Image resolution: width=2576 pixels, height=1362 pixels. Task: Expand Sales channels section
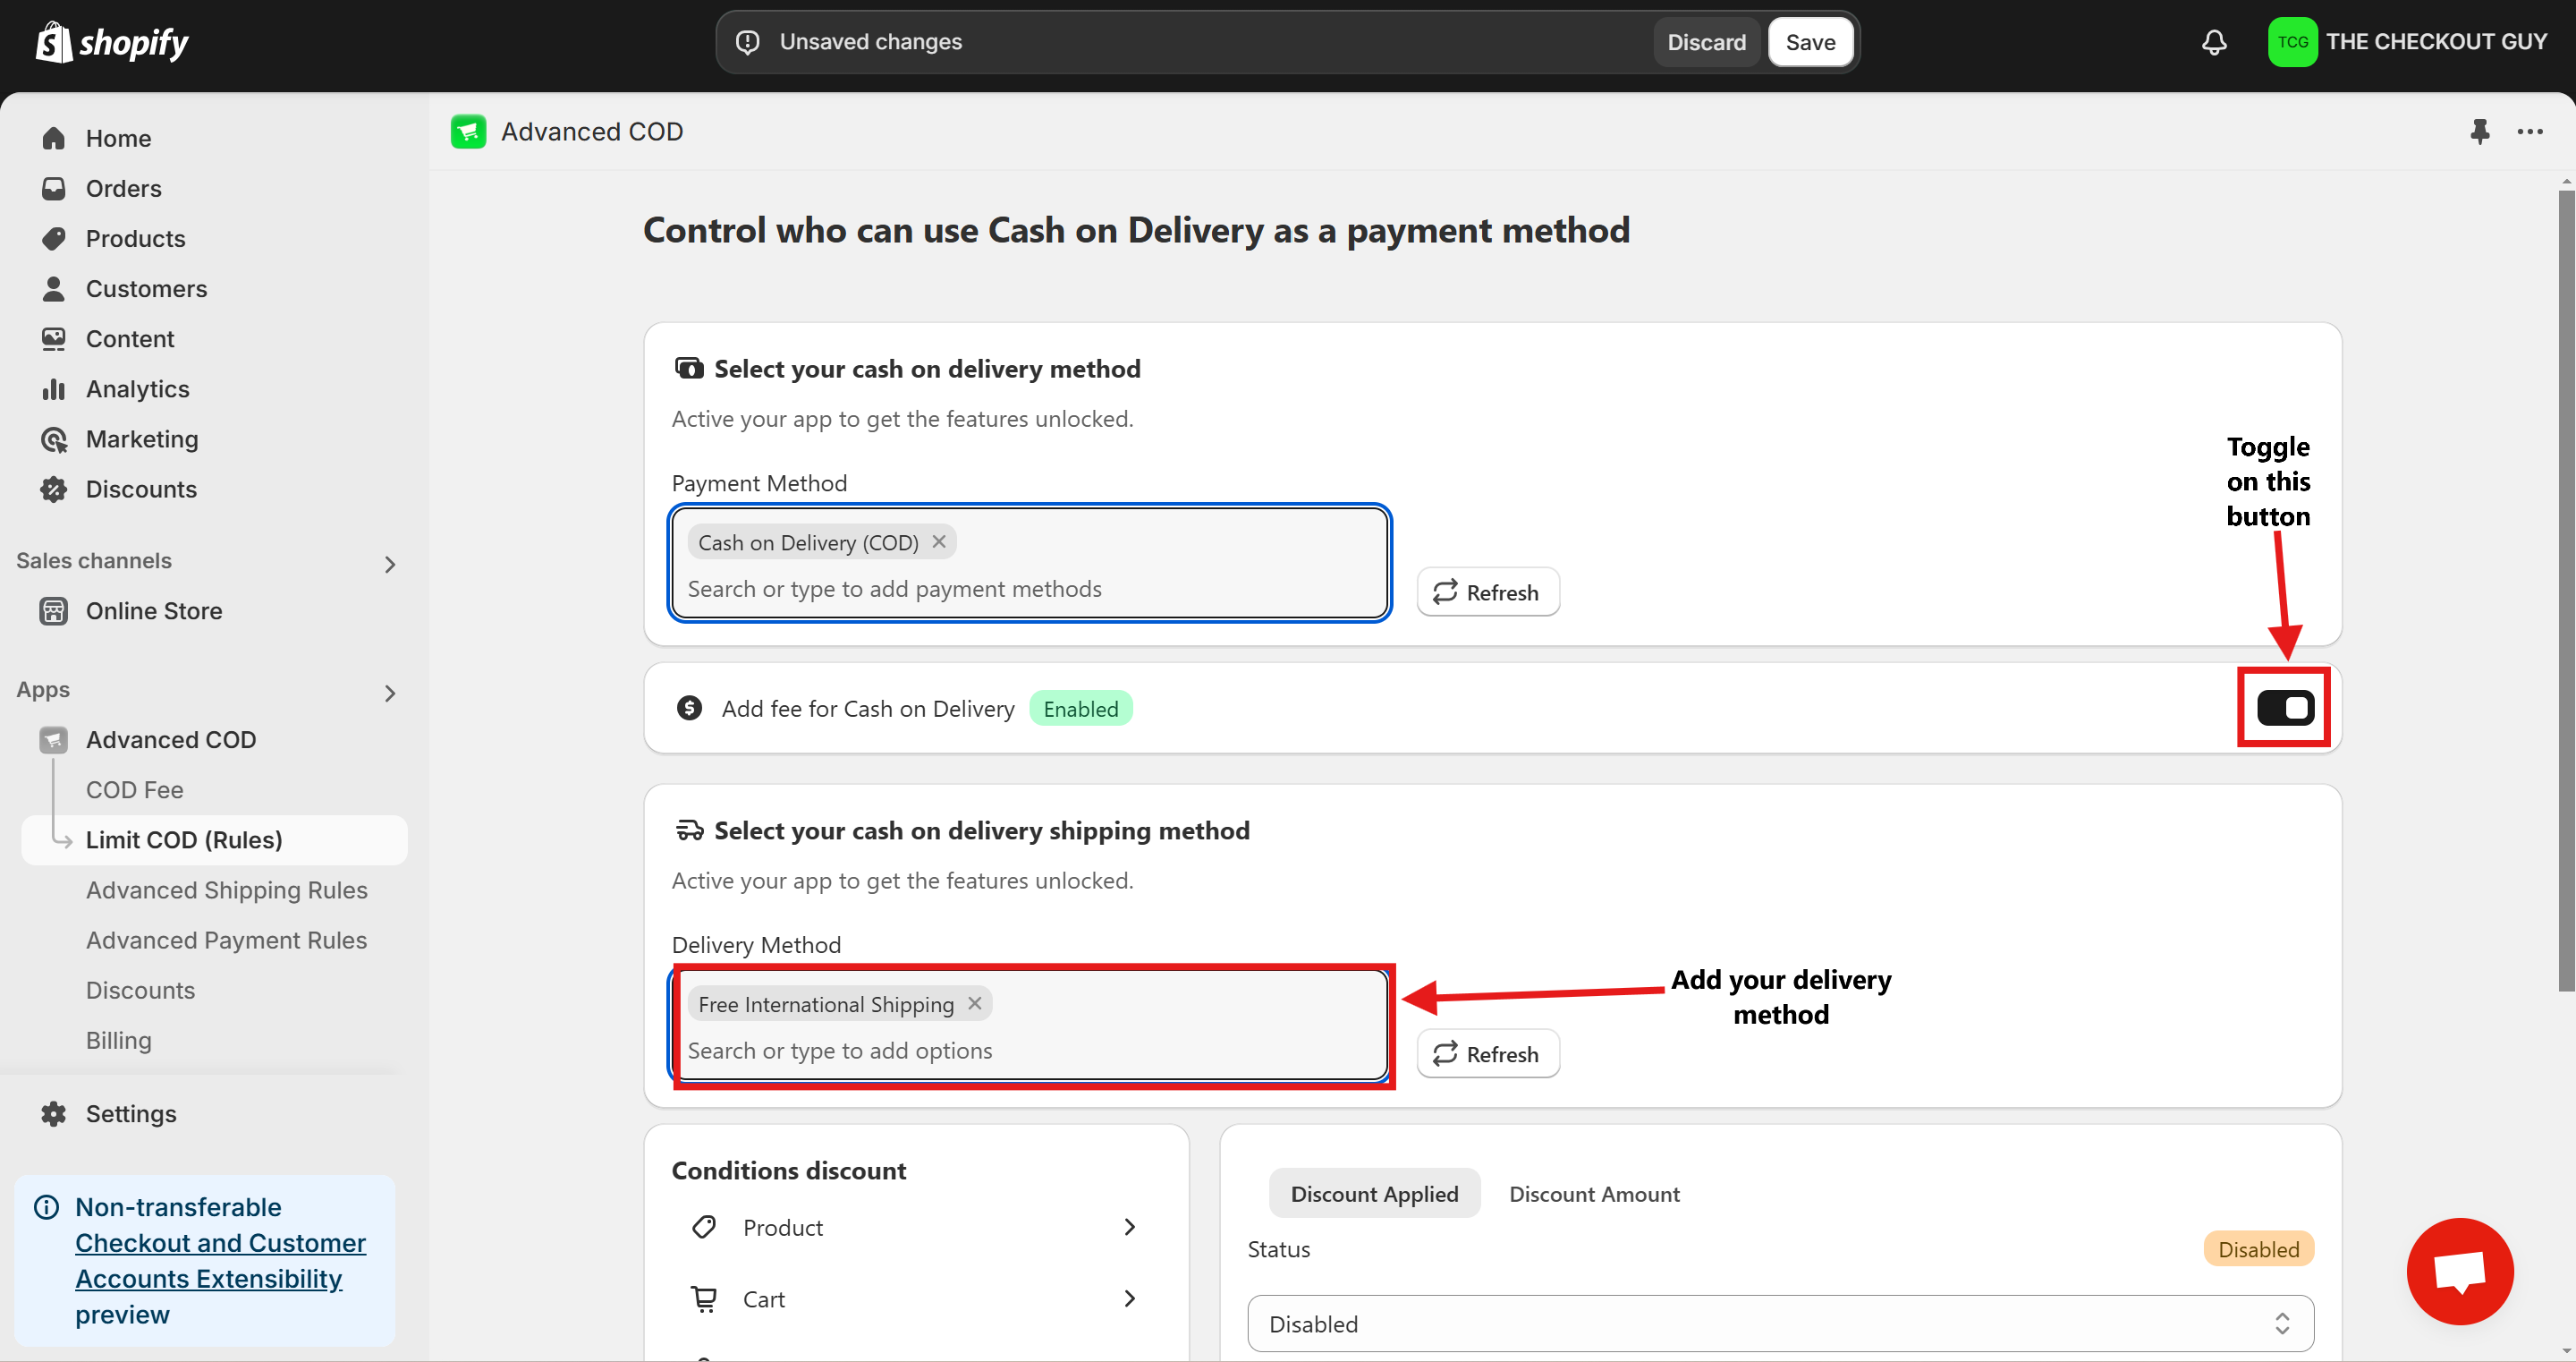tap(390, 565)
